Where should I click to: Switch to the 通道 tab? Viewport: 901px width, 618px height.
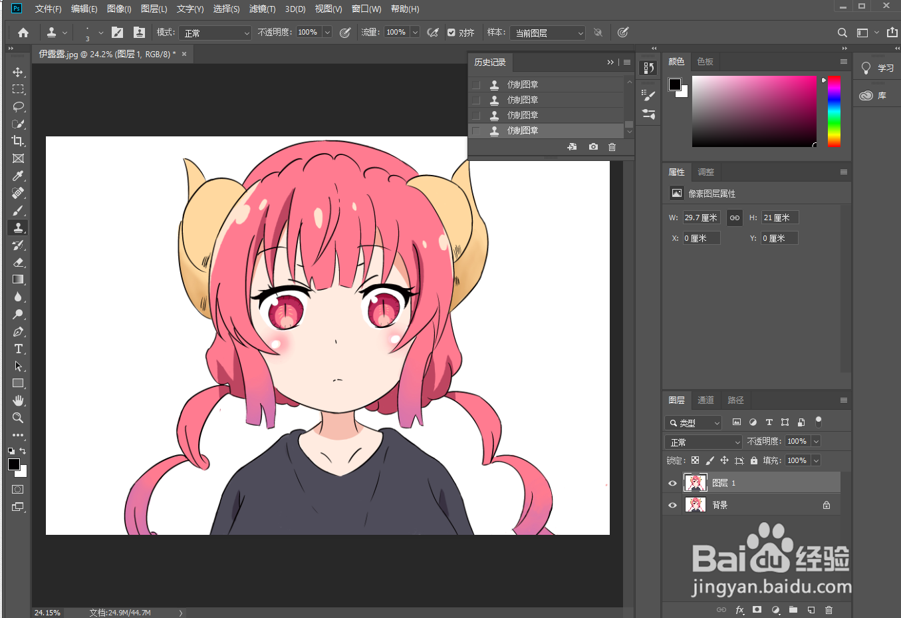706,400
